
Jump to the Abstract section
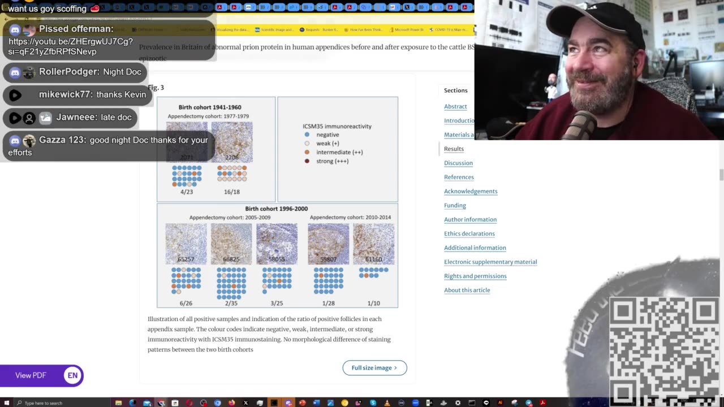coord(455,106)
